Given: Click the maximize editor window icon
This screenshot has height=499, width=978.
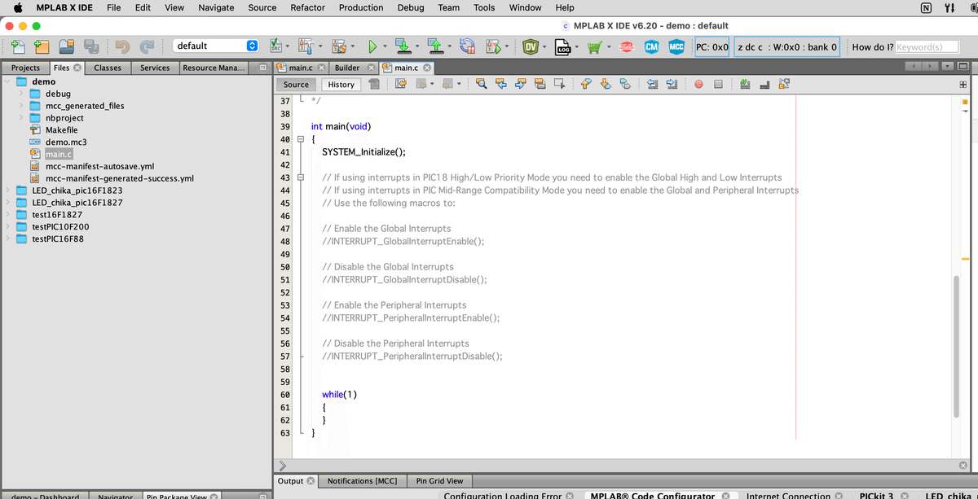Looking at the screenshot, I should [963, 67].
